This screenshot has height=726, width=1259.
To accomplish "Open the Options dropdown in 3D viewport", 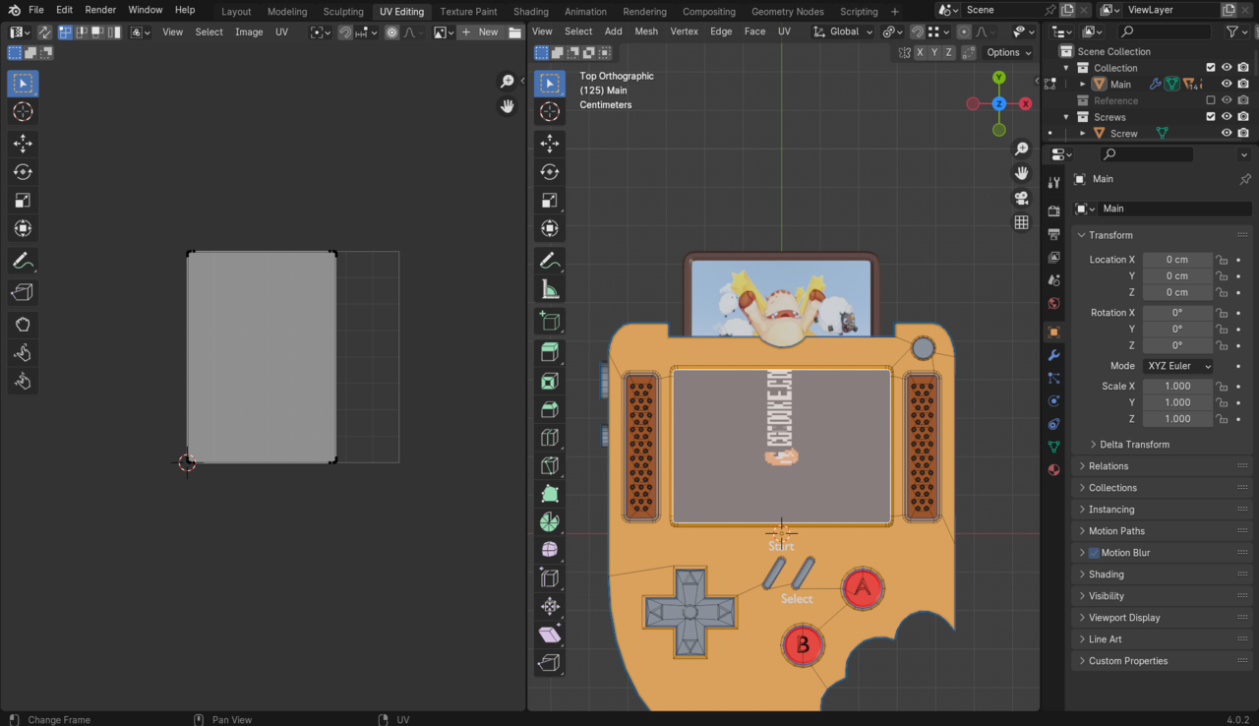I will (1009, 52).
